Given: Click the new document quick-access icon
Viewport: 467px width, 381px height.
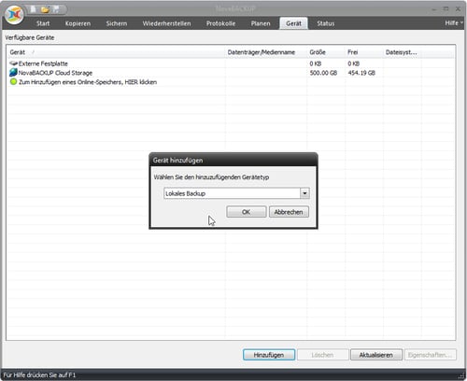Looking at the screenshot, I should 33,9.
